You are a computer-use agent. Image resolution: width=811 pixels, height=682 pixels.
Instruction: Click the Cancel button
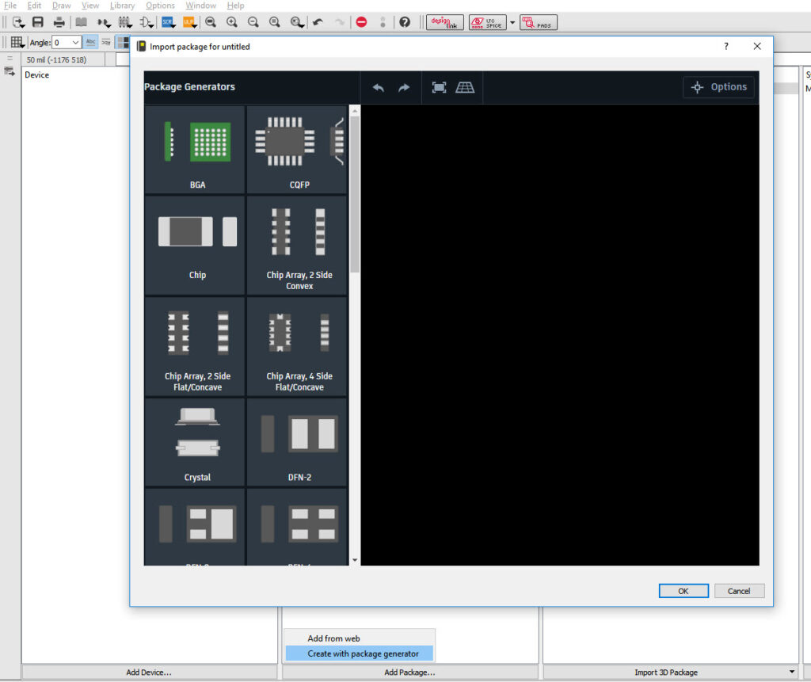pyautogui.click(x=739, y=591)
